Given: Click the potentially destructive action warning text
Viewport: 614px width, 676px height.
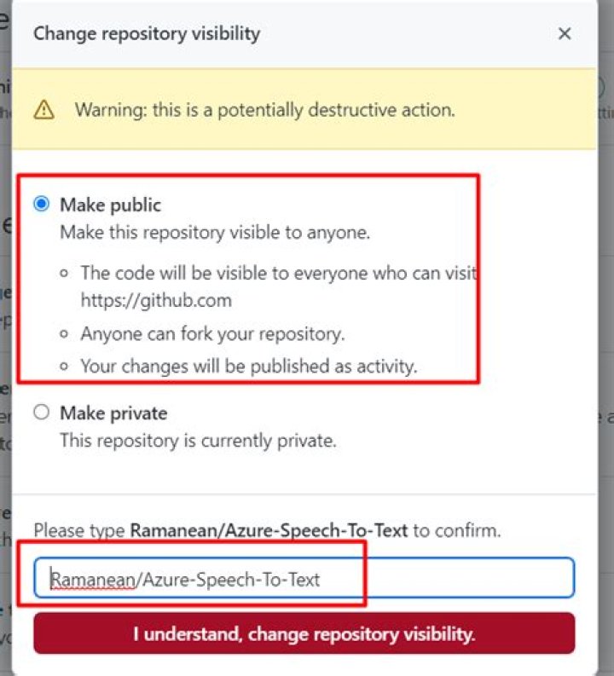Looking at the screenshot, I should coord(264,110).
